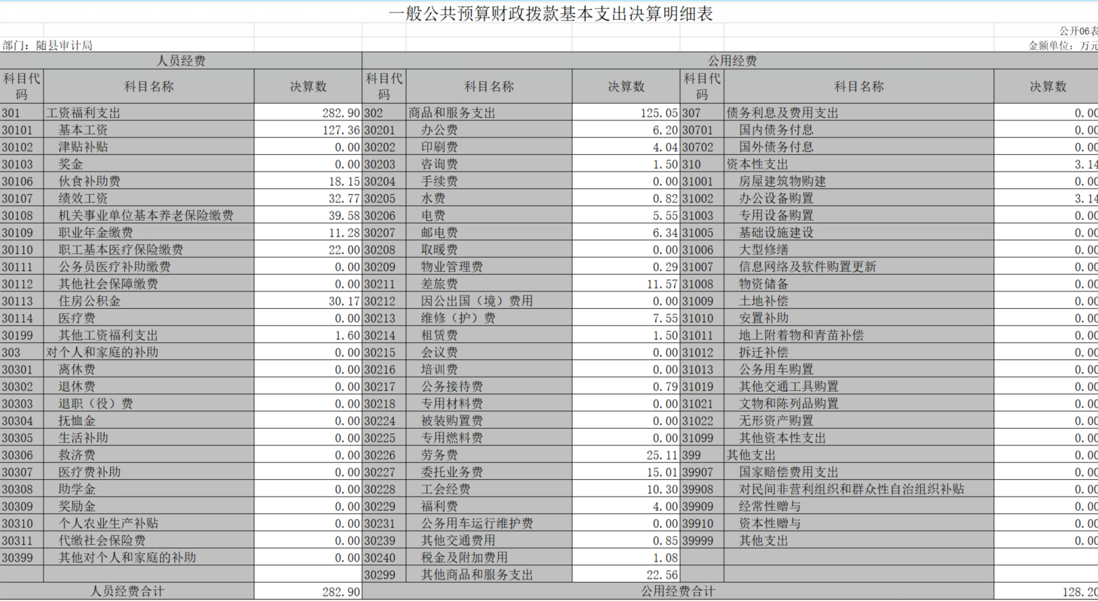The height and width of the screenshot is (601, 1098).
Task: Click the 绩效工资 cell
Action: 149,199
